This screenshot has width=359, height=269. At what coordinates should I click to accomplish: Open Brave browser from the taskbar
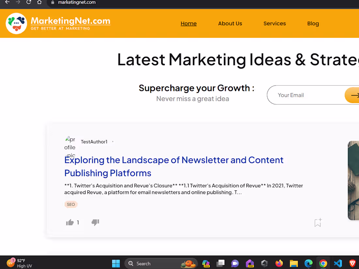[x=352, y=263]
